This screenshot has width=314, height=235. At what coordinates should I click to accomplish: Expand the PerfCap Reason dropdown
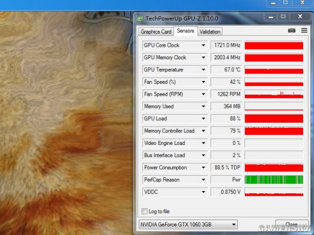[203, 180]
